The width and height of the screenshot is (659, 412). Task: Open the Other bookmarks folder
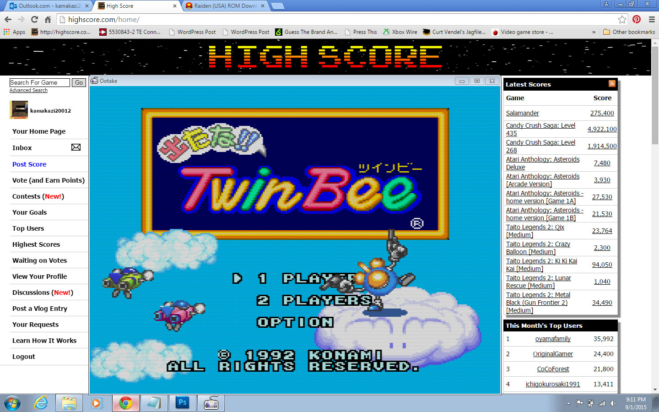629,32
